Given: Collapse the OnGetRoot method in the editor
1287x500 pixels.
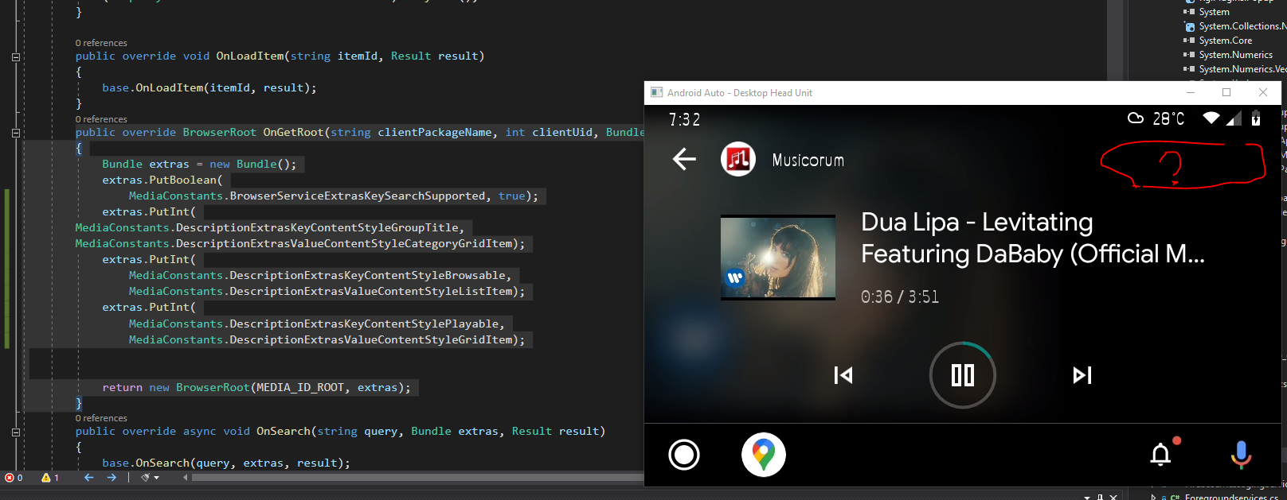Looking at the screenshot, I should click(x=16, y=134).
